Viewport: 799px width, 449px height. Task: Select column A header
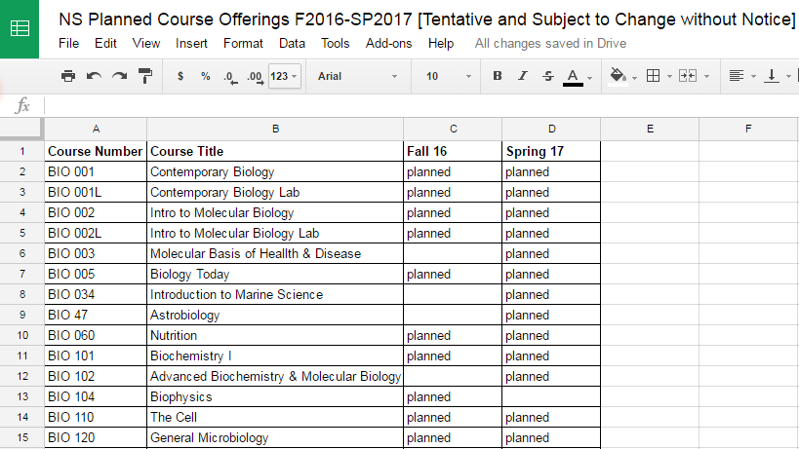point(96,130)
